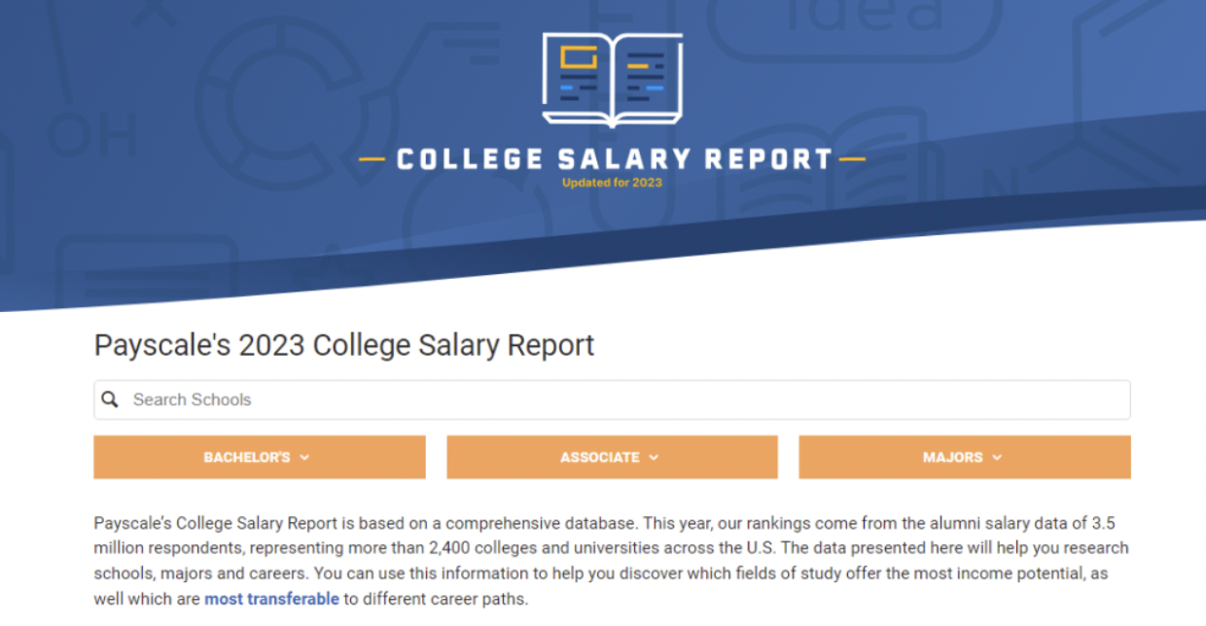
Task: Follow the "most transferable" link
Action: 271,599
